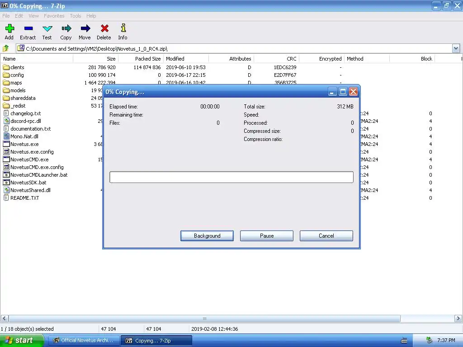Sort by the CRC column header

point(276,59)
